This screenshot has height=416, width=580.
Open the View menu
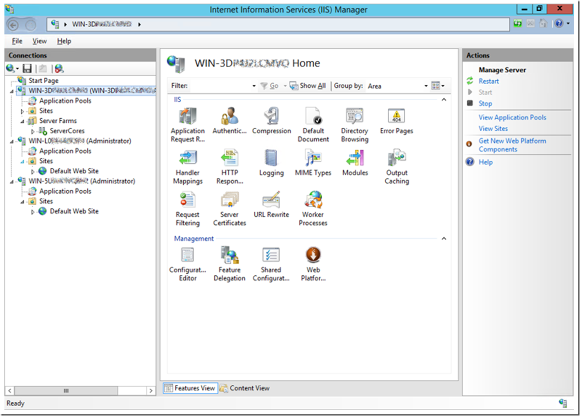(40, 41)
